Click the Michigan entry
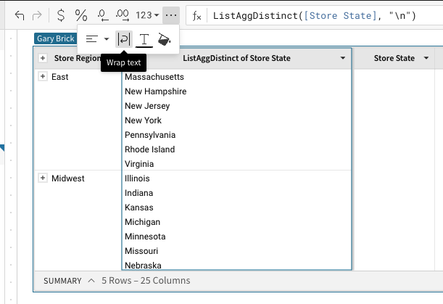This screenshot has width=443, height=304. tap(142, 222)
